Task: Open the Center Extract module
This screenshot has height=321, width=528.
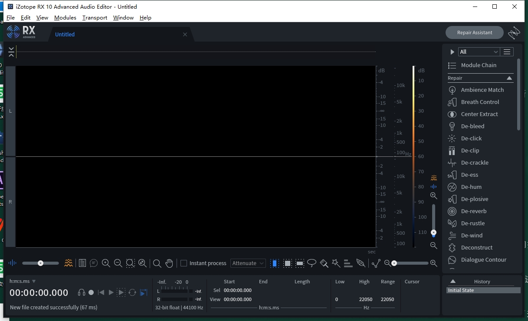Action: 480,114
